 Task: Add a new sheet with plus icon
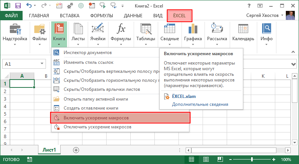[76, 150]
